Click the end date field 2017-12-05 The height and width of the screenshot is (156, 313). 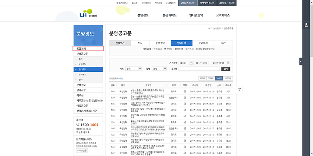[x=218, y=63]
